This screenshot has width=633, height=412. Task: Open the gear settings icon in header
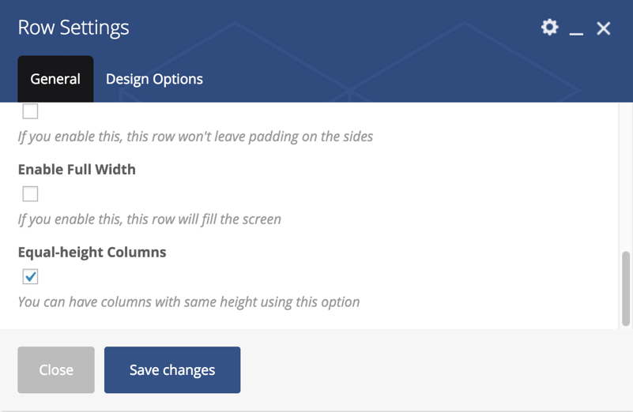[x=549, y=28]
